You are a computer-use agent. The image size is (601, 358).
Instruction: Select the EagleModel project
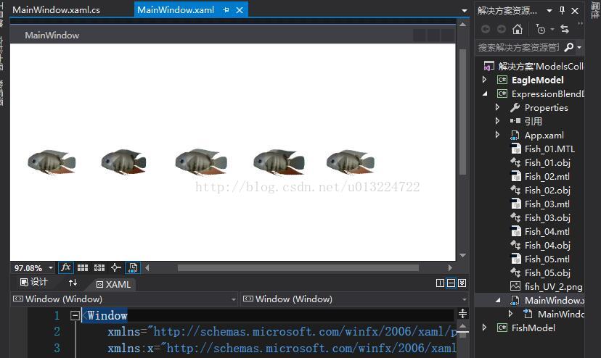[537, 80]
